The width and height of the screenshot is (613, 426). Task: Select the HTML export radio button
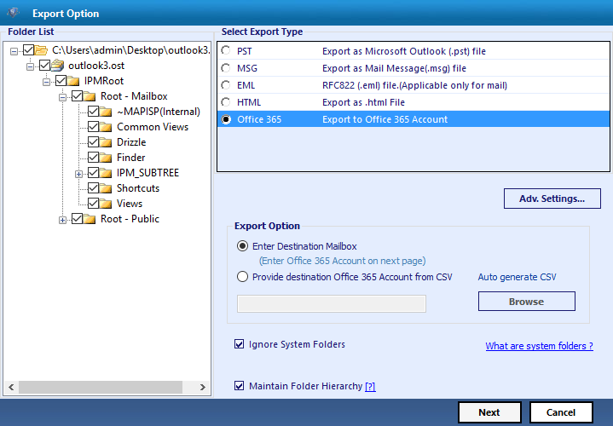coord(226,102)
